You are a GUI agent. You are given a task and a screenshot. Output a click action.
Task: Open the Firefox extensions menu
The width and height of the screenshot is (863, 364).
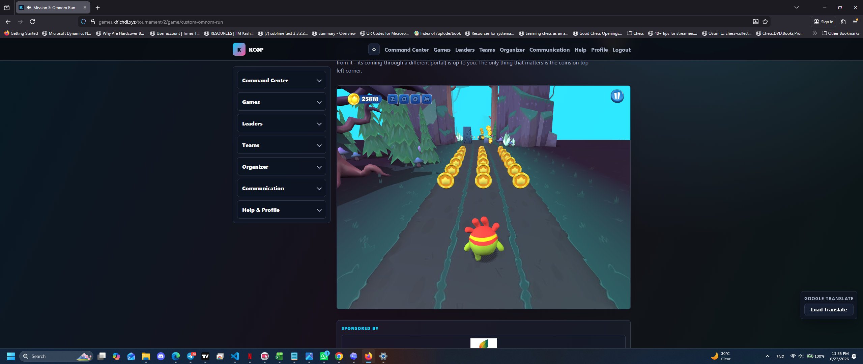click(843, 22)
